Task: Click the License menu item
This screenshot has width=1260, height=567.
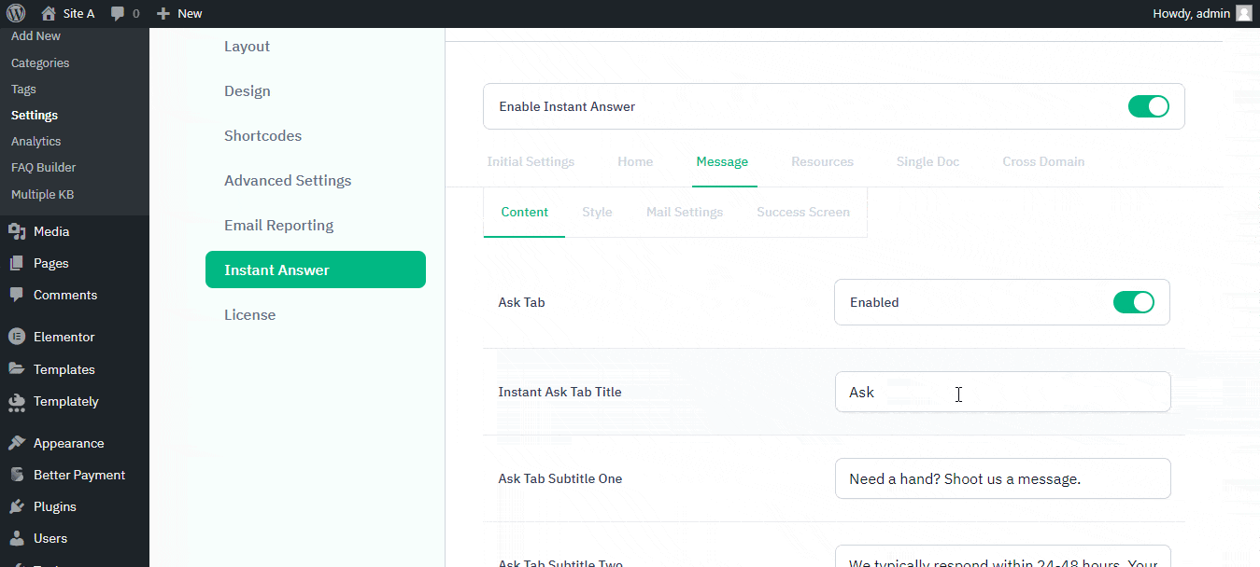Action: coord(249,314)
